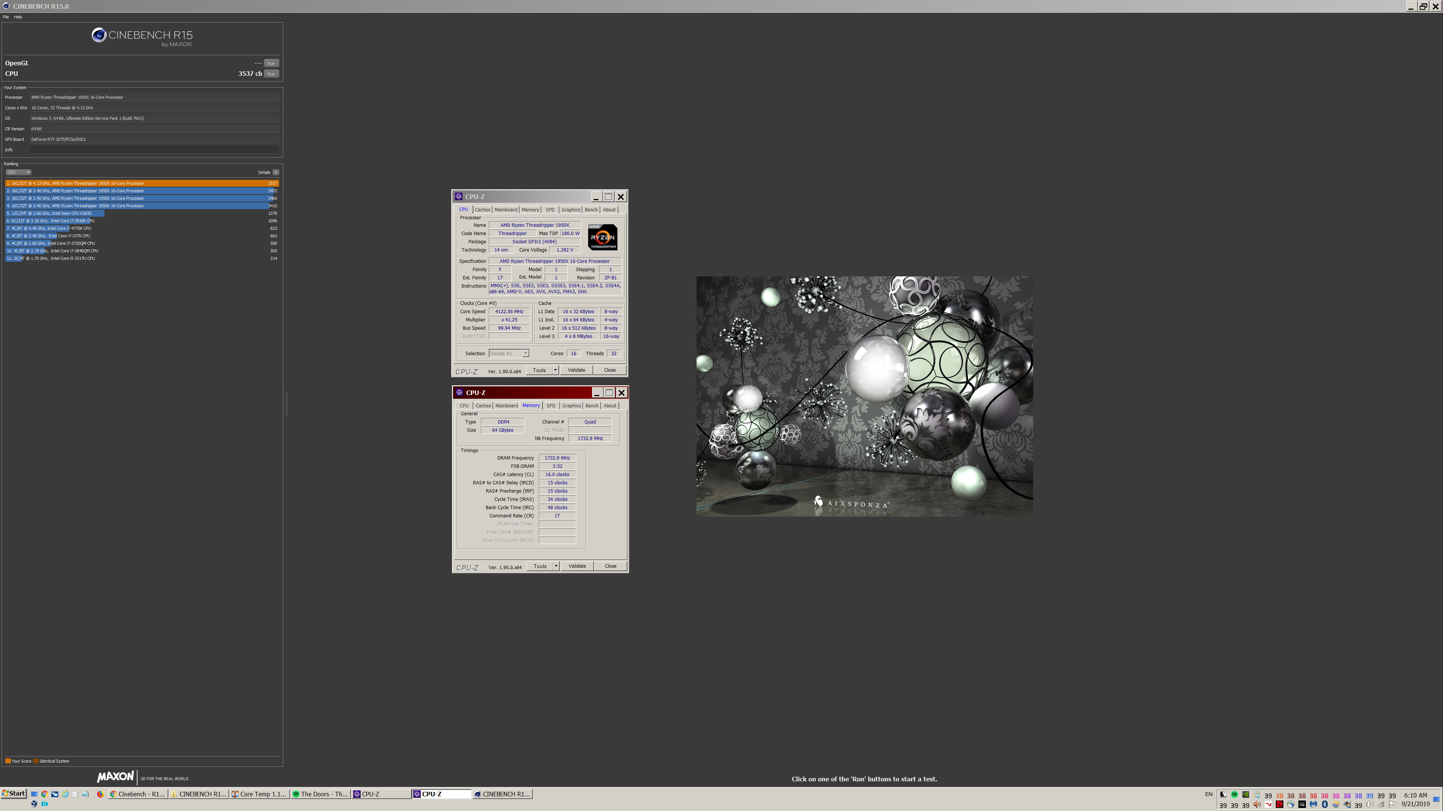1443x811 pixels.
Task: Select SPD tab in lower CPU-Z window
Action: click(551, 406)
